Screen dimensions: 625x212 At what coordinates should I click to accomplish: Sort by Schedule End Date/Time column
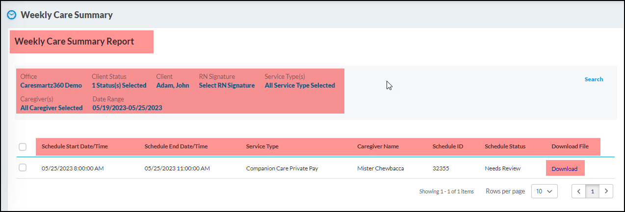tap(176, 146)
